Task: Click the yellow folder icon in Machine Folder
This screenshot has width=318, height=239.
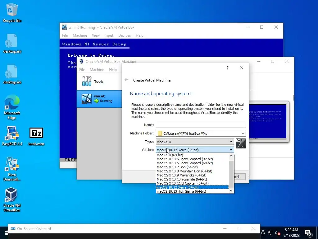Action: (x=160, y=133)
